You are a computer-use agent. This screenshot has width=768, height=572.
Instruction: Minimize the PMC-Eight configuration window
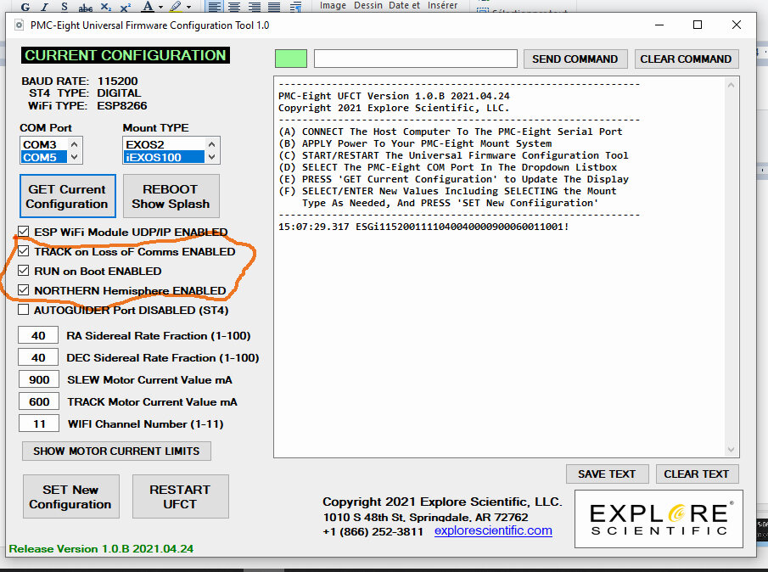pos(659,25)
